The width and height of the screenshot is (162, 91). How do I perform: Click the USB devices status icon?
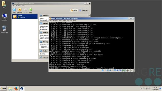110,70
